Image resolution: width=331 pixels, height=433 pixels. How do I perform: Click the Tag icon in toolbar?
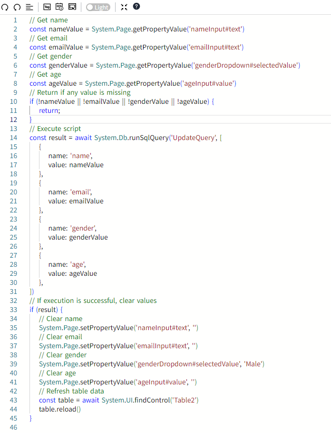[x=47, y=7]
